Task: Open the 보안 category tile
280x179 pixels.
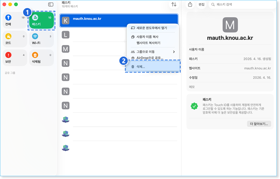Action: pyautogui.click(x=15, y=58)
